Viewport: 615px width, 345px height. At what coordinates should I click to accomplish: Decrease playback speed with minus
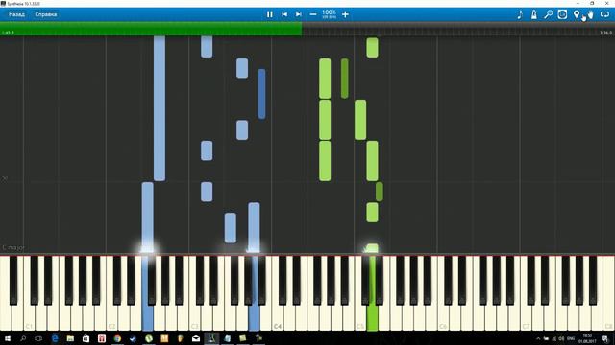click(x=313, y=14)
